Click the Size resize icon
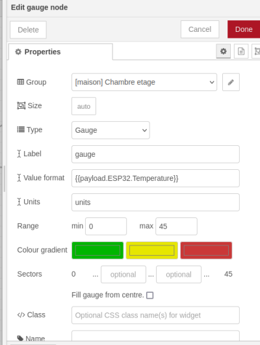Screen dimensions: 260x345 [x=21, y=105]
